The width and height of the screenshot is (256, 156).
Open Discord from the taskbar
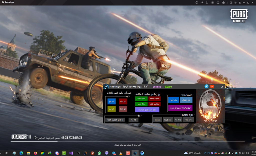57,153
